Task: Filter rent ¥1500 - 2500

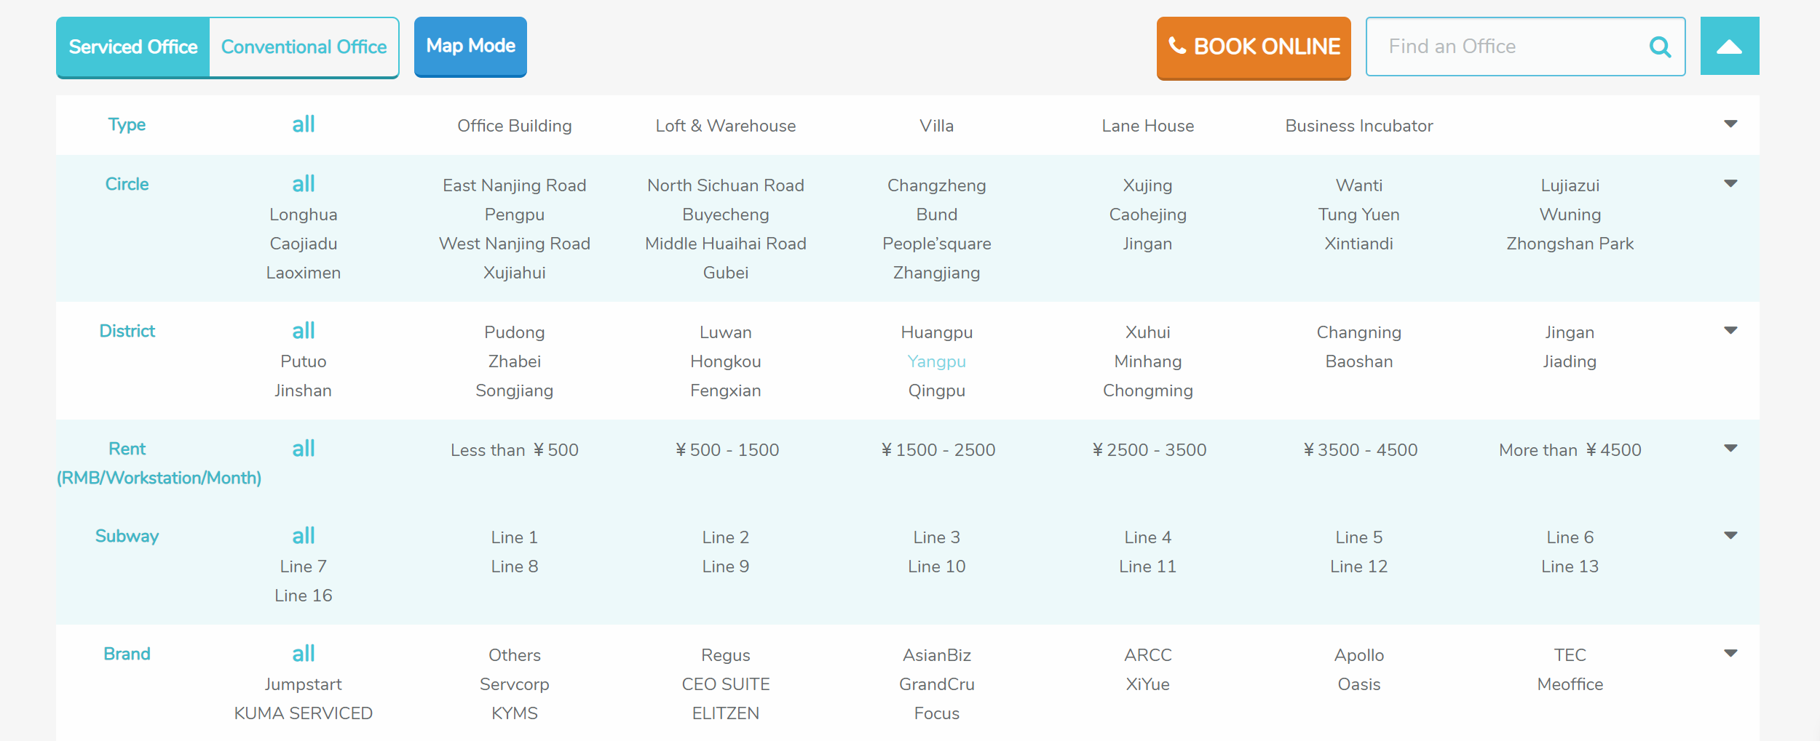Action: point(937,450)
